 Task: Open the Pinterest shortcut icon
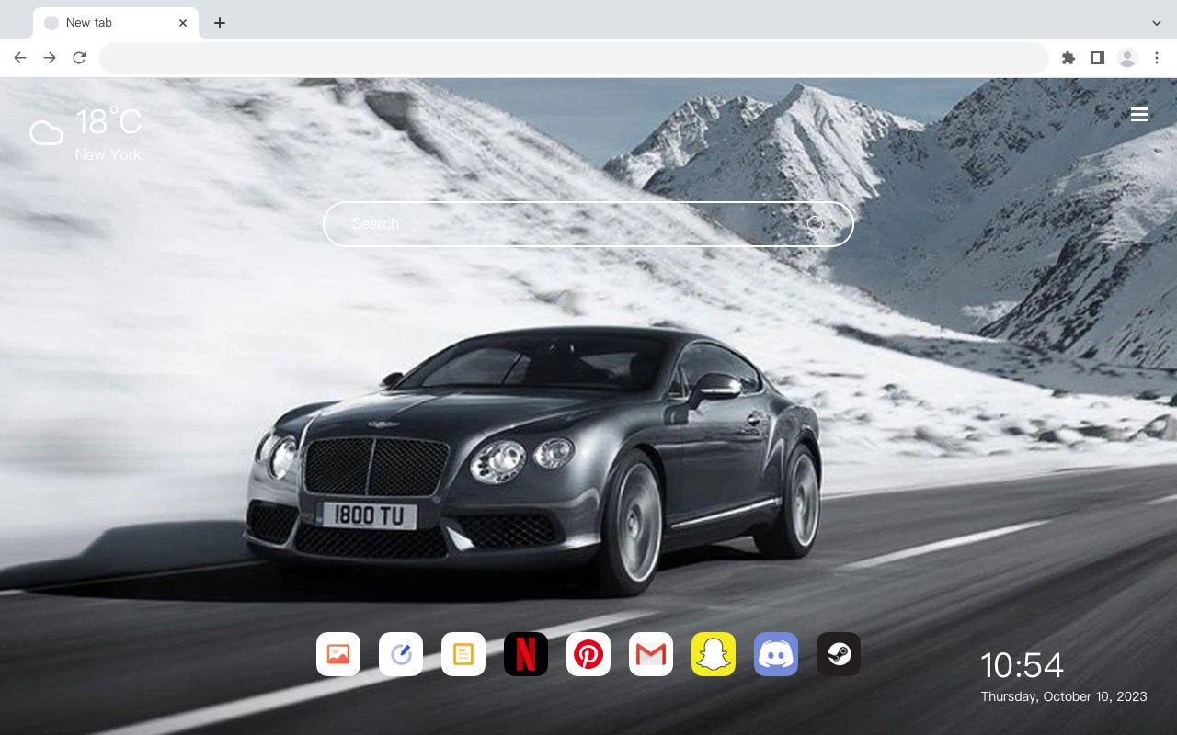point(588,654)
